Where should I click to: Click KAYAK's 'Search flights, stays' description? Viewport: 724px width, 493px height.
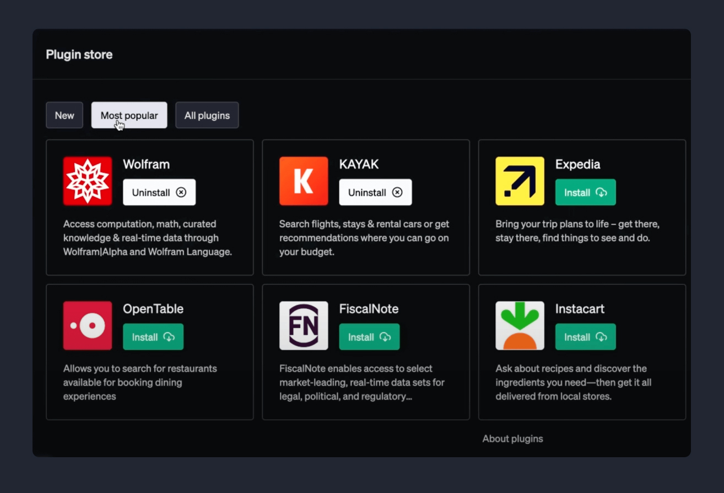pyautogui.click(x=364, y=238)
